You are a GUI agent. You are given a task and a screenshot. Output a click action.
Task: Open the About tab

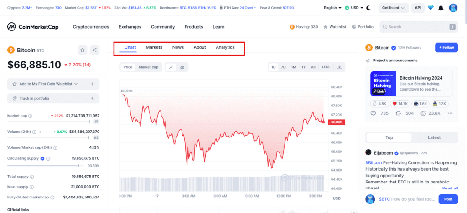coord(200,47)
